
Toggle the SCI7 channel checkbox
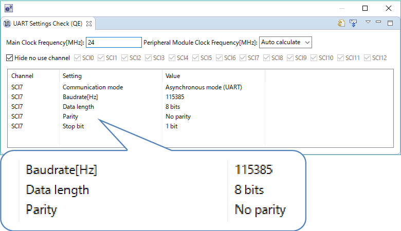click(243, 58)
